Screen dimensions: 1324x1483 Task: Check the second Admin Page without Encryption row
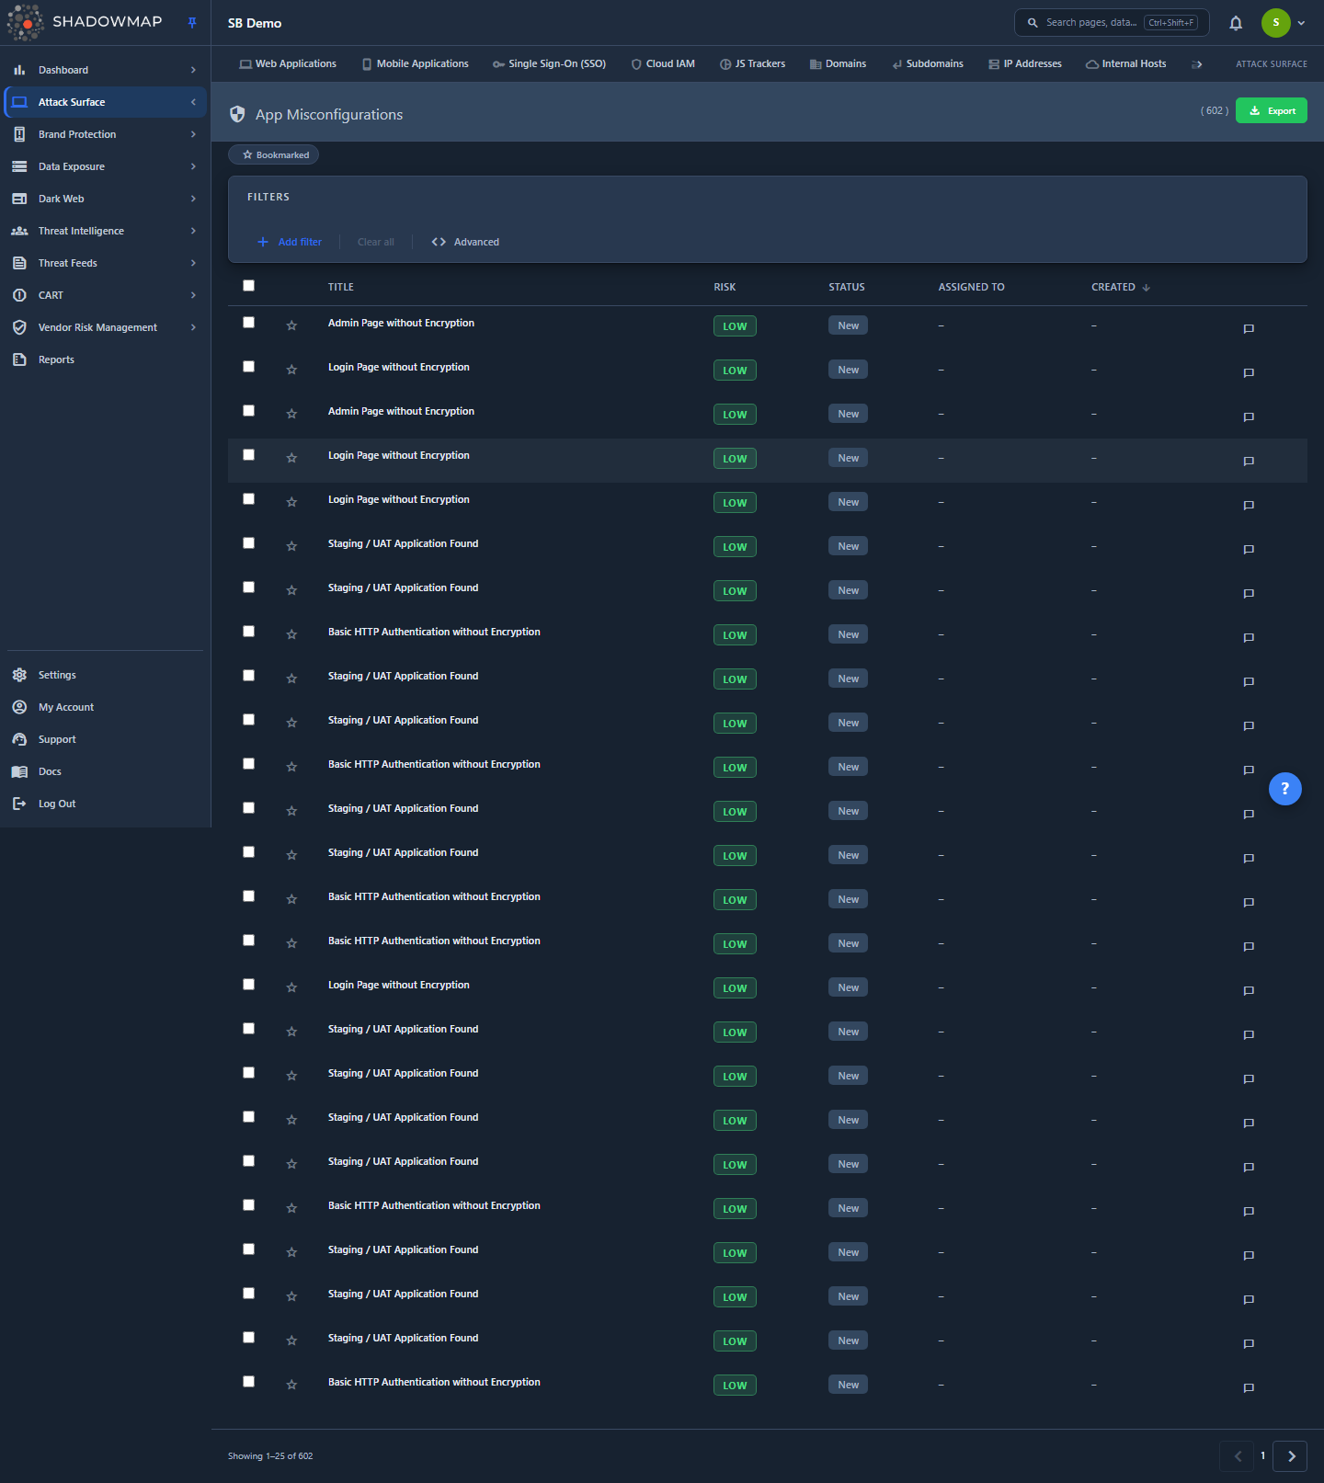tap(248, 410)
